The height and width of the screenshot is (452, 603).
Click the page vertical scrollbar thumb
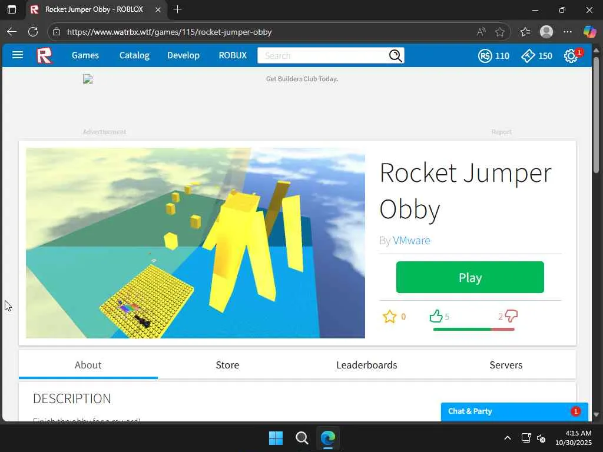tap(596, 115)
